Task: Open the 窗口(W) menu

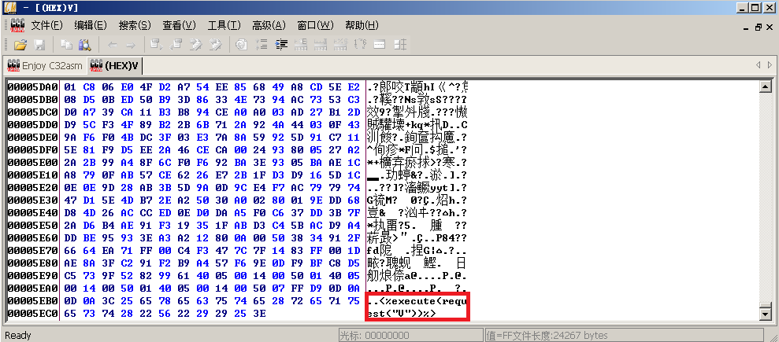Action: (x=315, y=25)
